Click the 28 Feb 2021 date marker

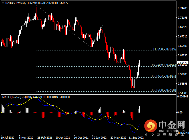[45, 138]
